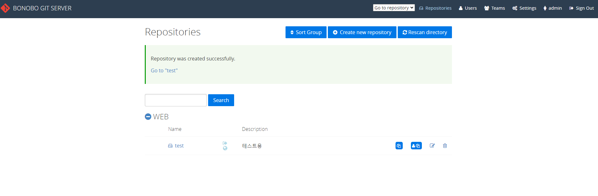Focus the repository search field
598x196 pixels.
click(176, 100)
